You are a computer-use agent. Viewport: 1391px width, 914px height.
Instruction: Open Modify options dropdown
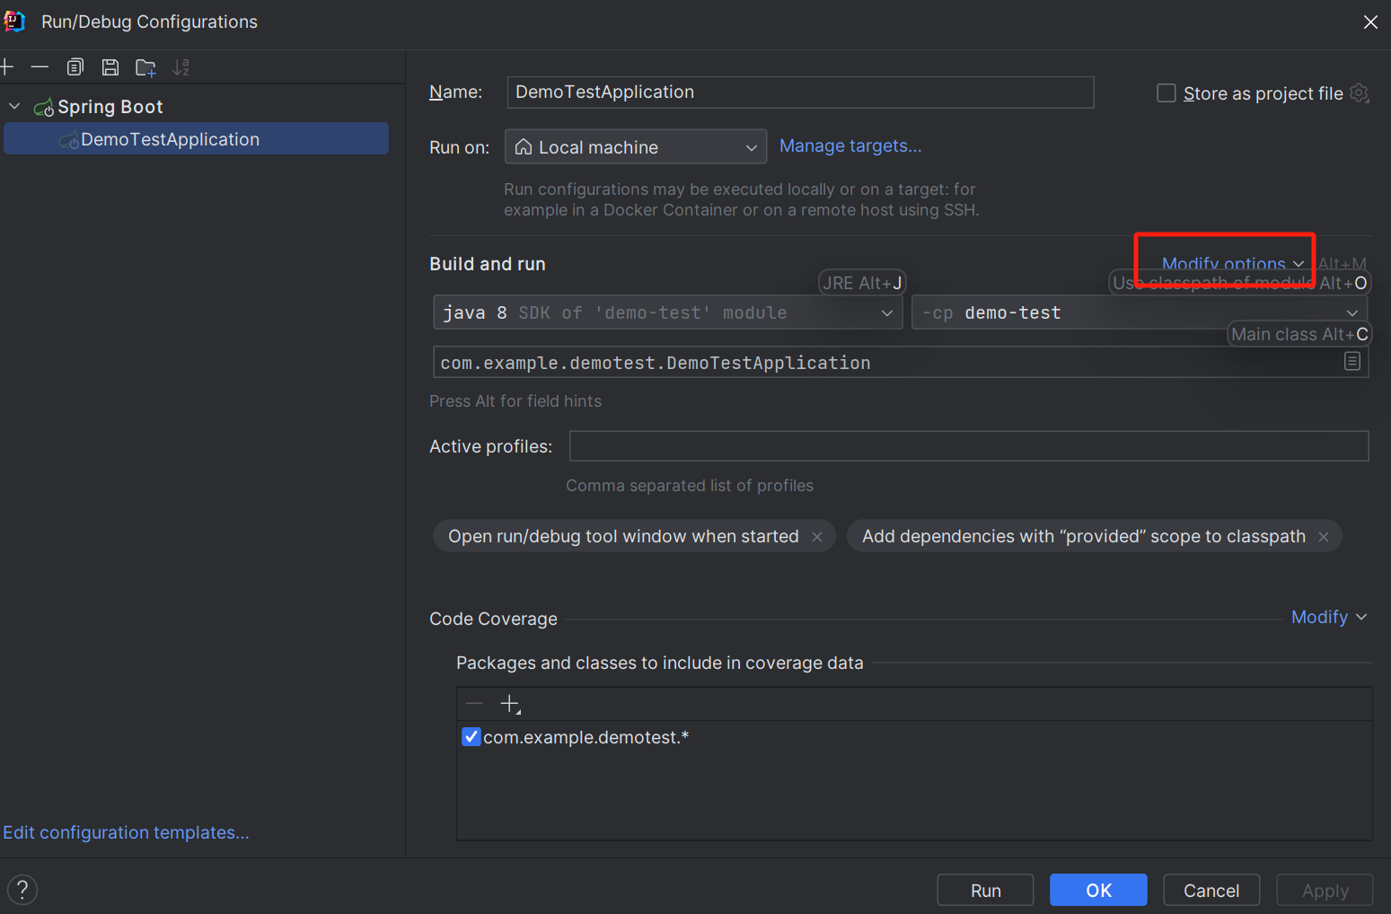(x=1232, y=264)
